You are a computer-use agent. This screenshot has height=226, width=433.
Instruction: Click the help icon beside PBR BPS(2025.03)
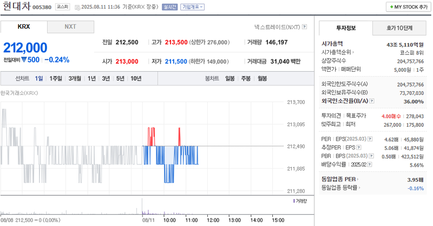(371, 156)
